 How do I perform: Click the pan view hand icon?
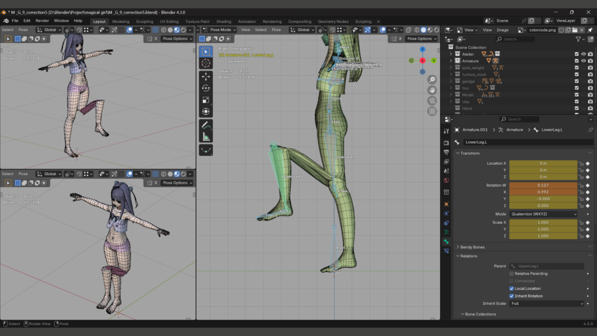[x=432, y=90]
